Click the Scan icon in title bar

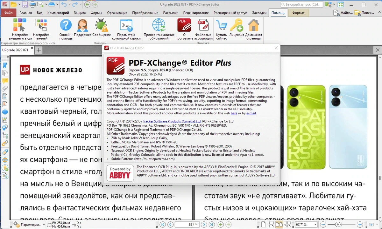[52, 4]
